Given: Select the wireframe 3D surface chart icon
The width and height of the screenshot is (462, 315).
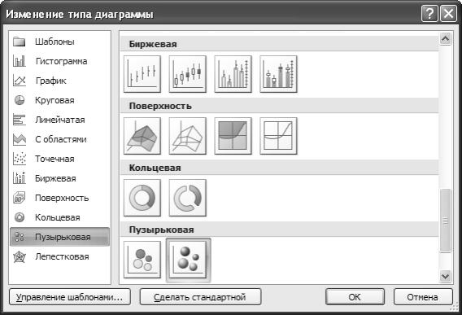Looking at the screenshot, I should (188, 136).
